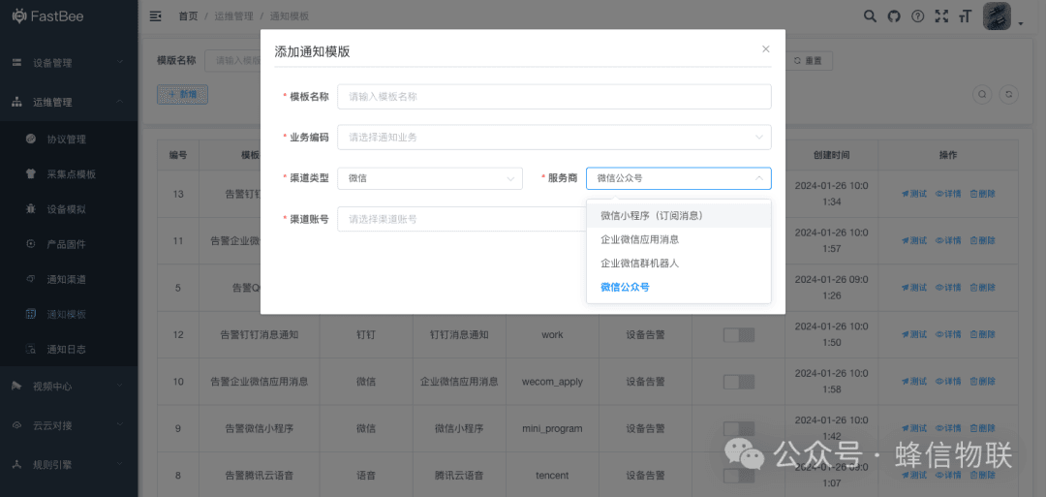Click 测试 in row 12
Viewport: 1046px width, 497px height.
click(x=914, y=334)
